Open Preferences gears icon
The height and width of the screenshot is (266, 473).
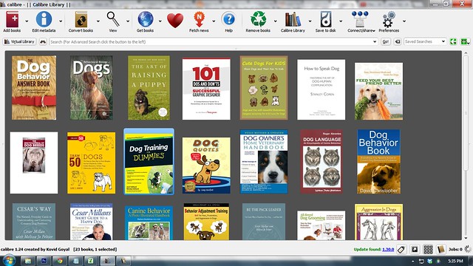pyautogui.click(x=389, y=19)
